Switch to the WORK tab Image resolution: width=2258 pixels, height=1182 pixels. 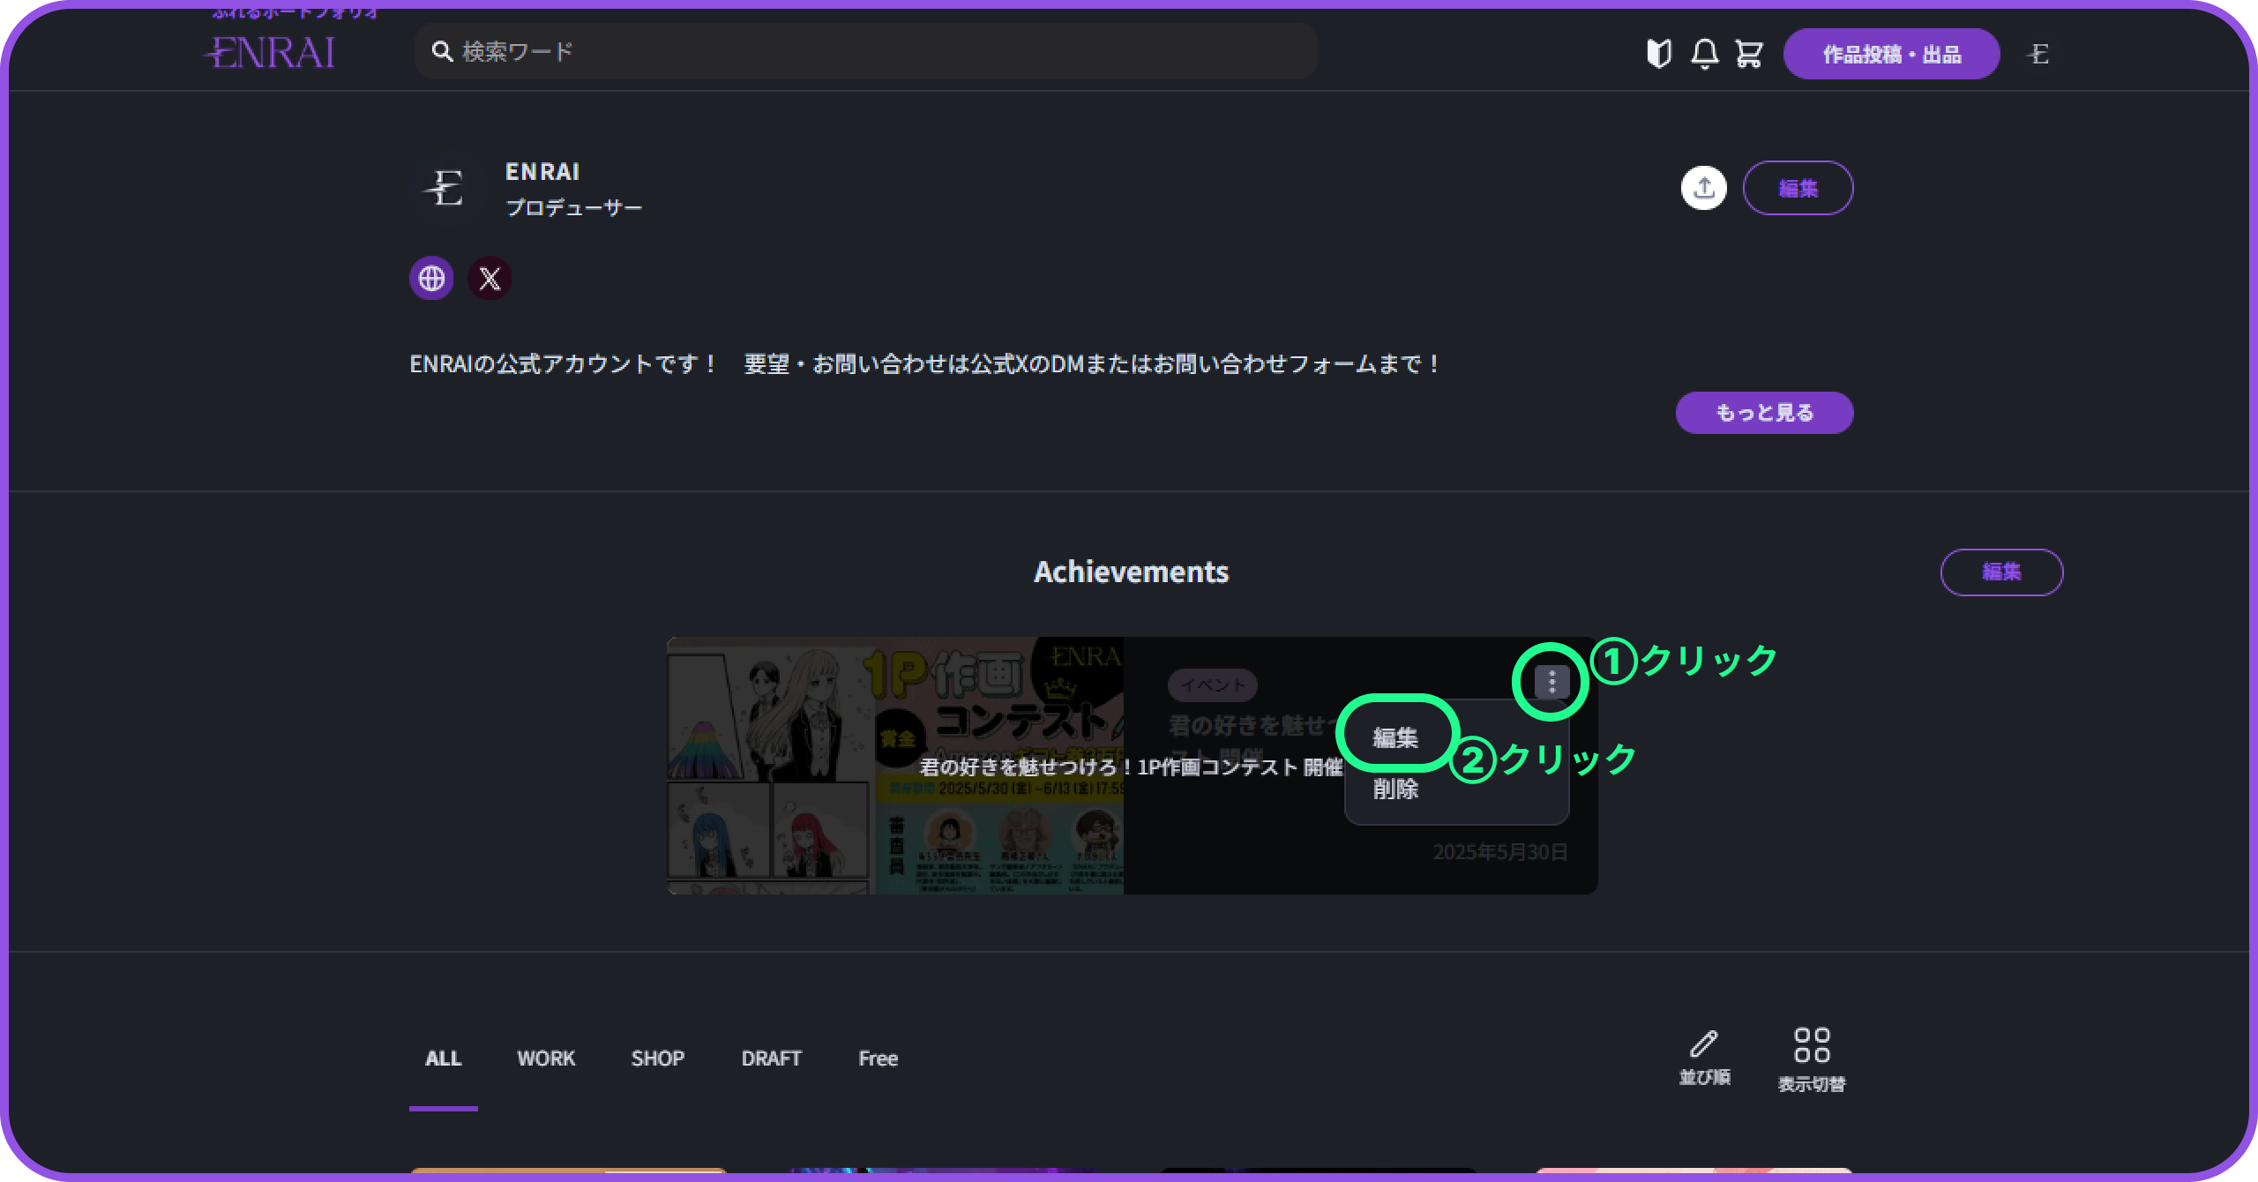[545, 1059]
